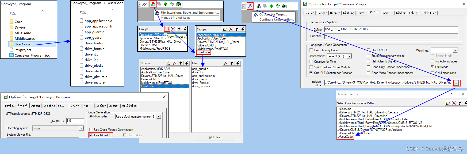The height and width of the screenshot is (154, 467).
Task: Move group up in panel showing New tooltip
Action: [179, 29]
